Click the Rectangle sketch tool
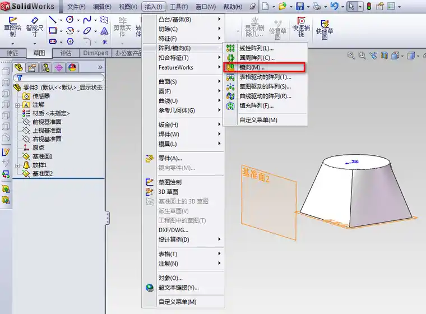The height and width of the screenshot is (314, 426). point(53,31)
